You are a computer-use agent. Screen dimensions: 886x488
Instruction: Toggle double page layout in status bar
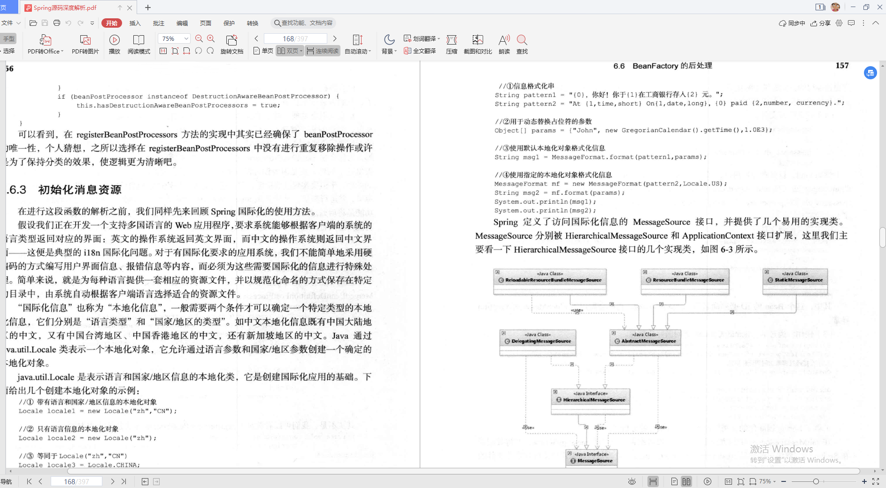(x=686, y=481)
